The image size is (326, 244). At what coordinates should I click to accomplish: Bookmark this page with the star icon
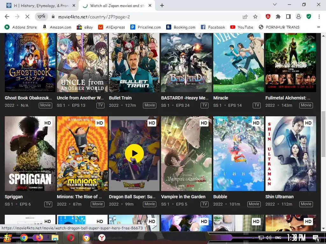point(255,17)
